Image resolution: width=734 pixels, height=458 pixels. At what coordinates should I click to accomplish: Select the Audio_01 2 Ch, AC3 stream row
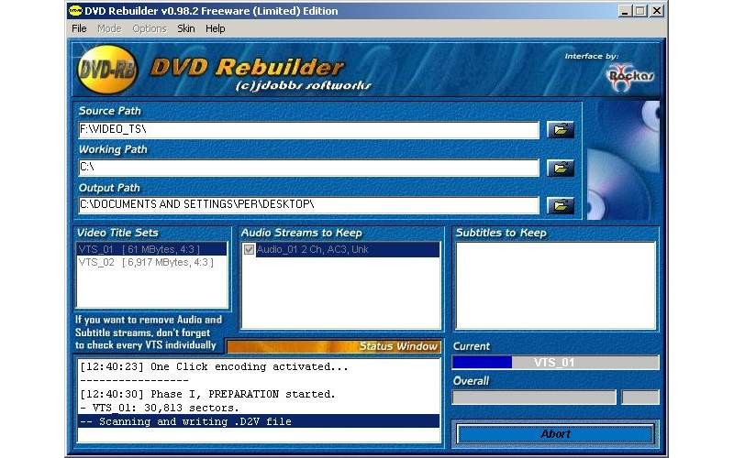[348, 249]
